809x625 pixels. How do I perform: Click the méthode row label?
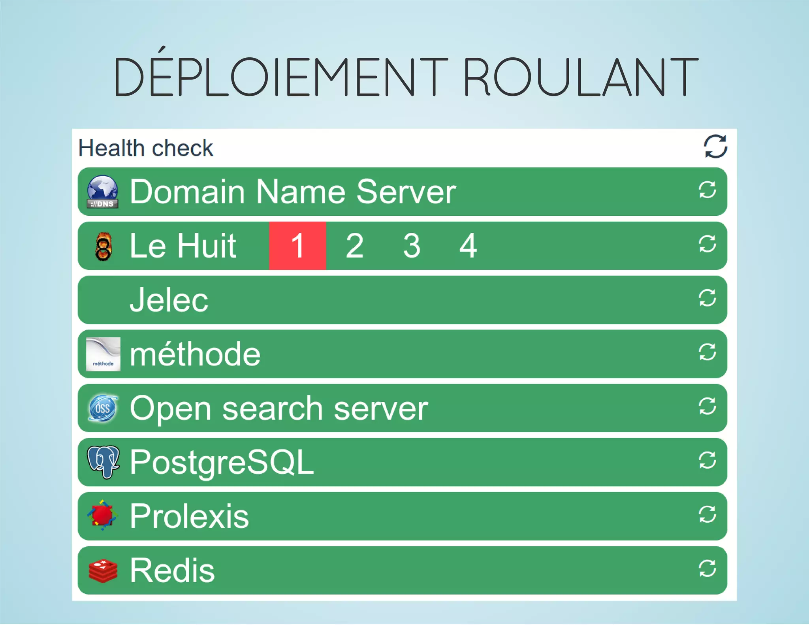195,354
